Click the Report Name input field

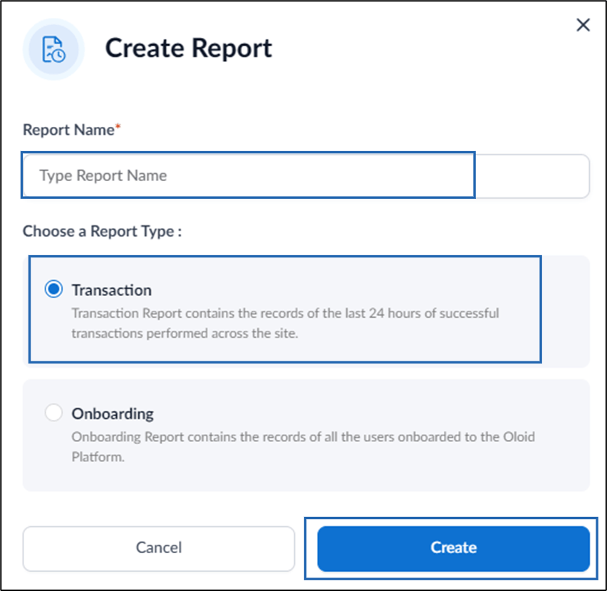point(306,176)
